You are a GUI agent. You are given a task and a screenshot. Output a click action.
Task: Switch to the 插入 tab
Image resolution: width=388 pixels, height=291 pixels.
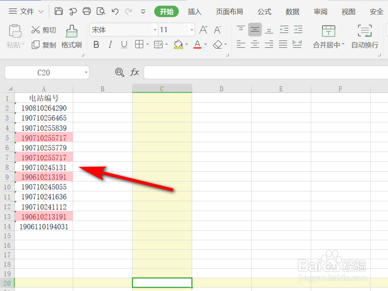194,12
